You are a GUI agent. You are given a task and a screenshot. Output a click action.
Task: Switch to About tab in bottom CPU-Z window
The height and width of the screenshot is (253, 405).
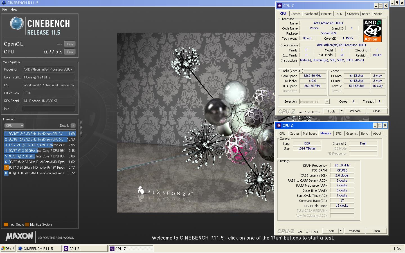pos(377,134)
